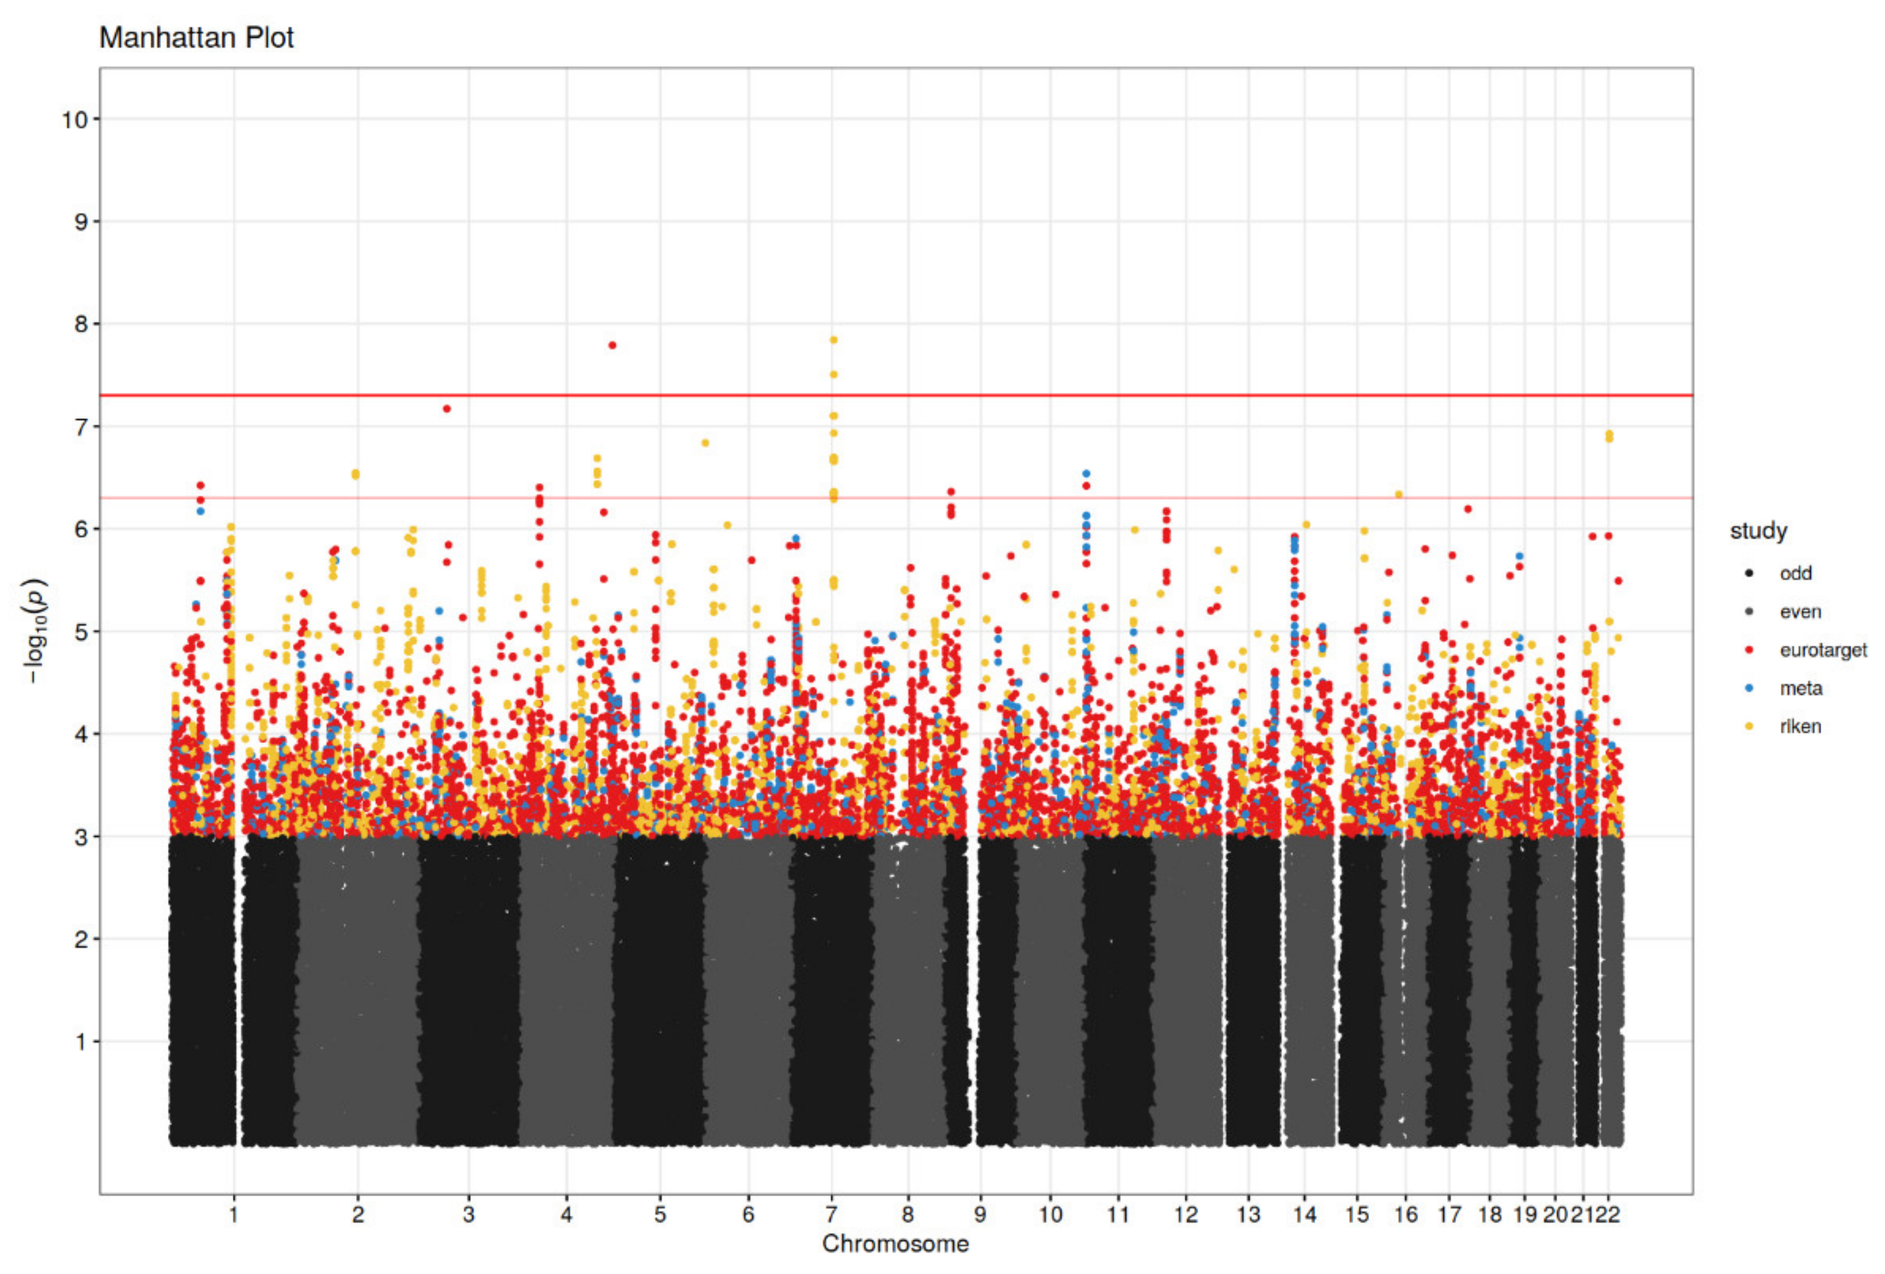
Task: Click the red point near 7.8 on chromosome 4
Action: click(613, 345)
